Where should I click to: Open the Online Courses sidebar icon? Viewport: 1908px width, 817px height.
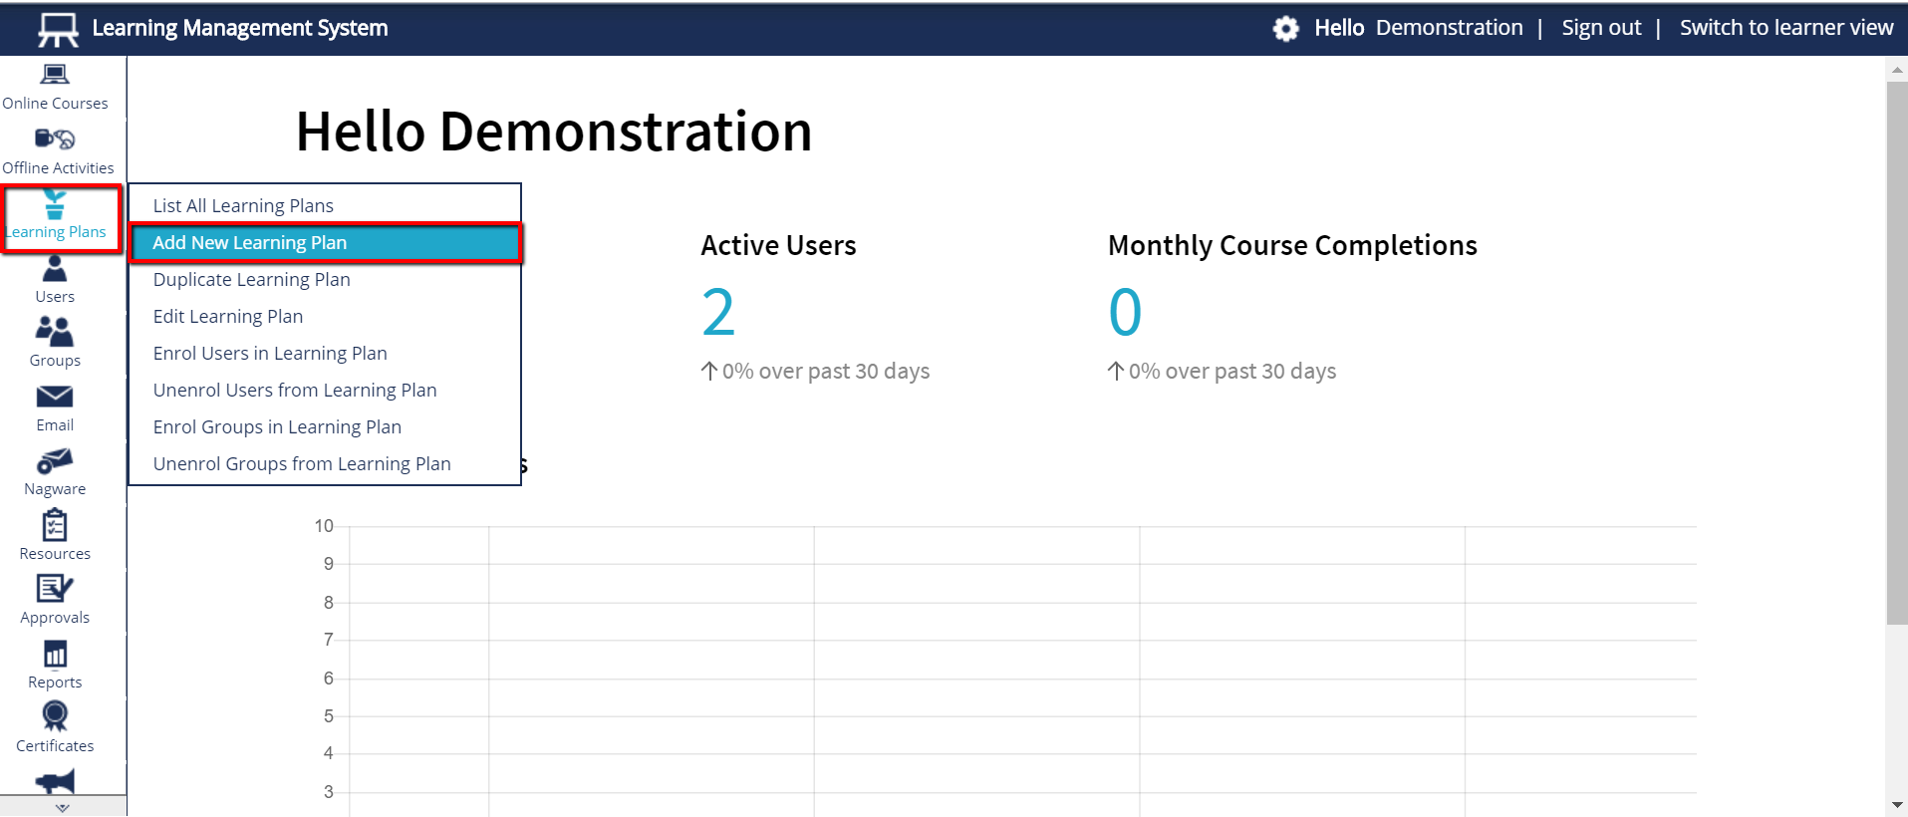click(x=55, y=76)
